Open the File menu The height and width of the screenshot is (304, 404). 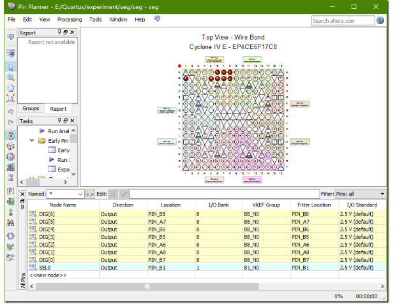[x=11, y=20]
